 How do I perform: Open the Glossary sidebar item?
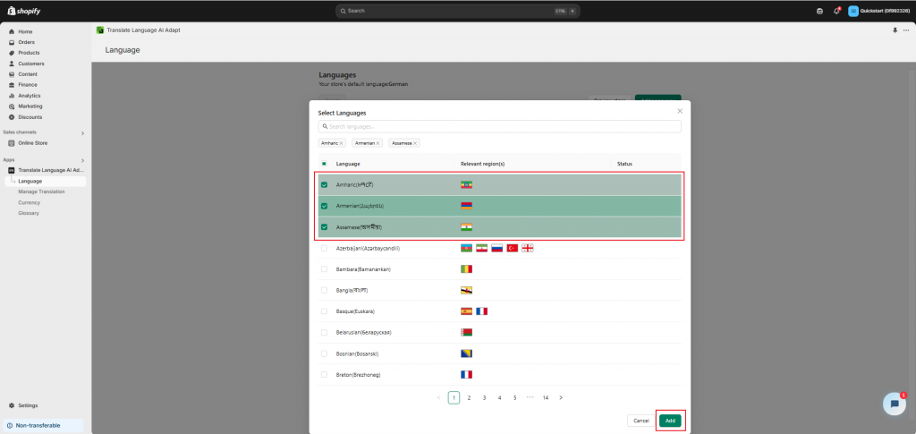(x=29, y=213)
